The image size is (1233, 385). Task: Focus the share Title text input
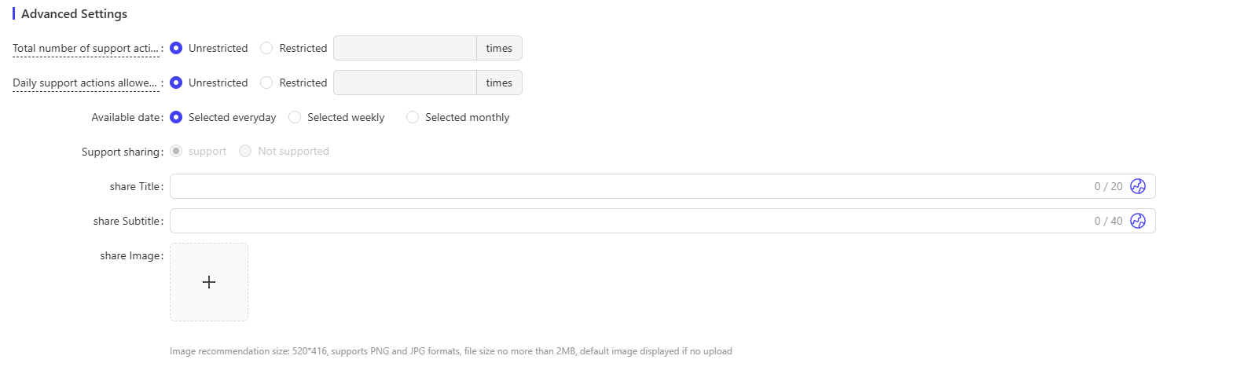coord(629,186)
